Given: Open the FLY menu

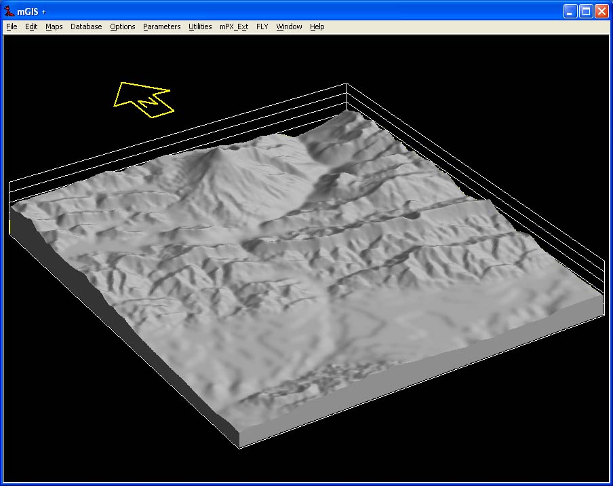Looking at the screenshot, I should [x=262, y=26].
